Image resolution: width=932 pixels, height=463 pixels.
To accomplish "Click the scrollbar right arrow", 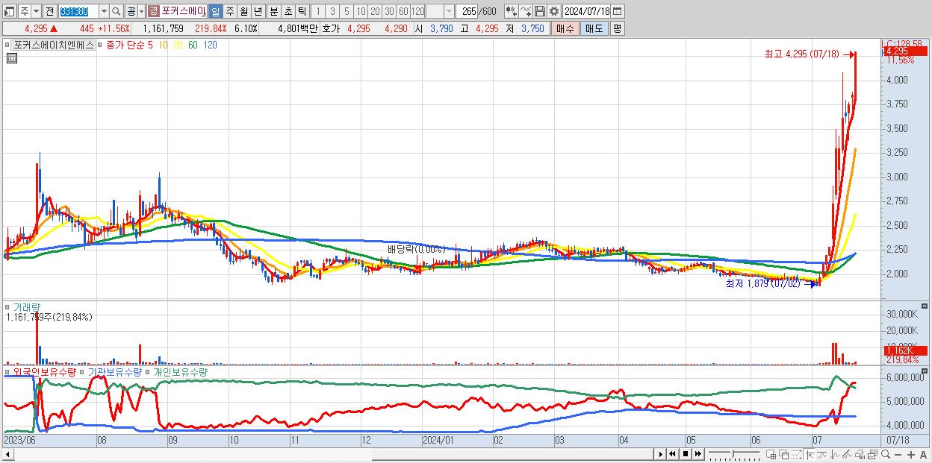I will [659, 454].
